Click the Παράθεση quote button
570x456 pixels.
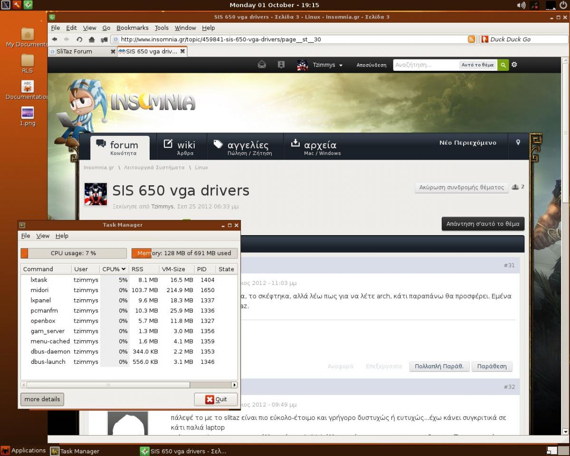492,366
